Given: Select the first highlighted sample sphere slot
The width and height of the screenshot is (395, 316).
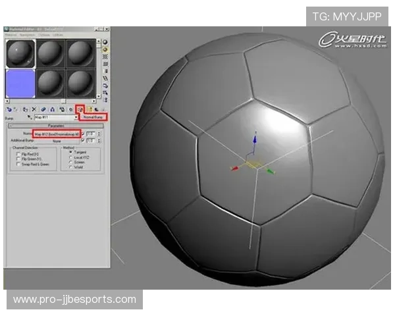Looking at the screenshot, I should point(20,54).
